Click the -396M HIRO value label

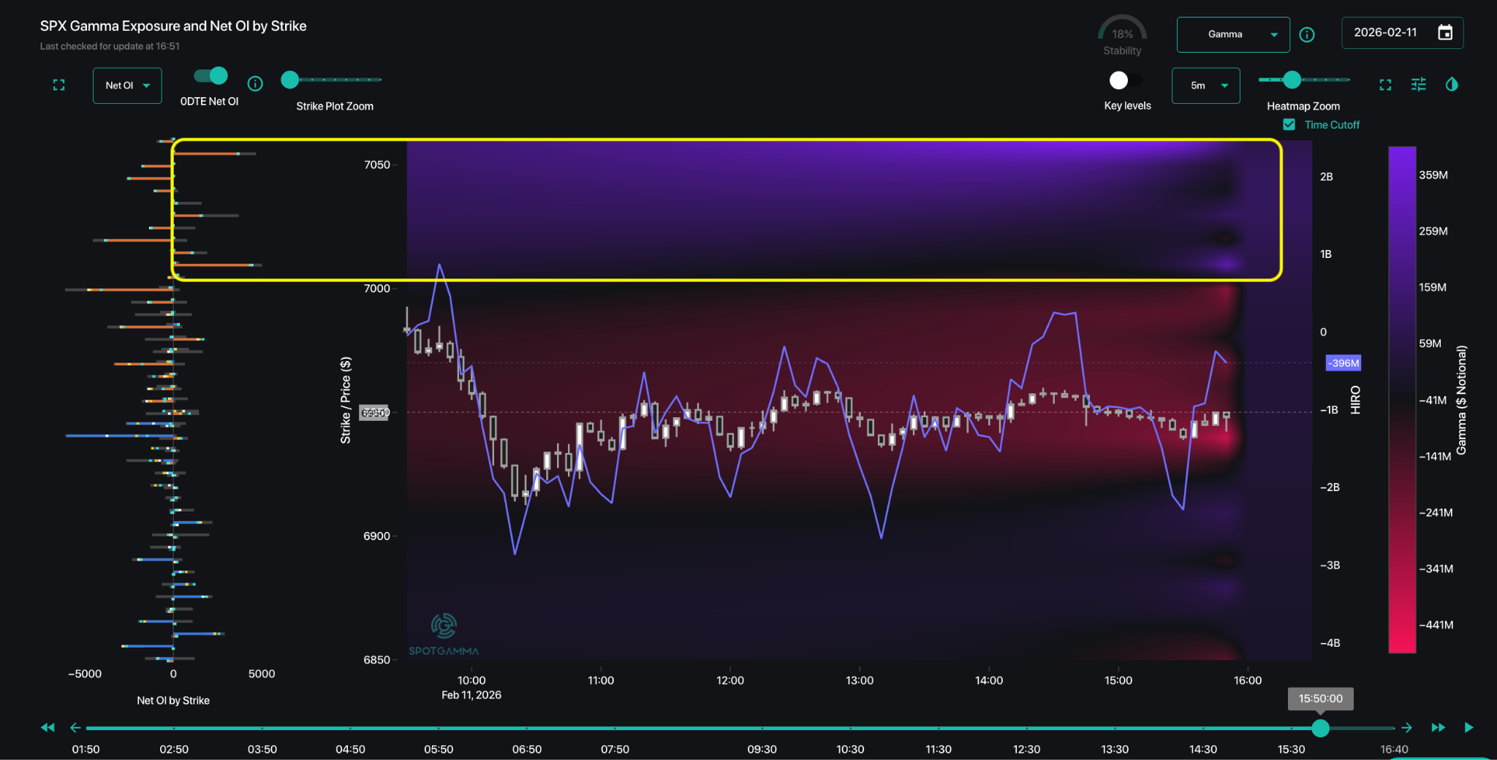coord(1343,363)
